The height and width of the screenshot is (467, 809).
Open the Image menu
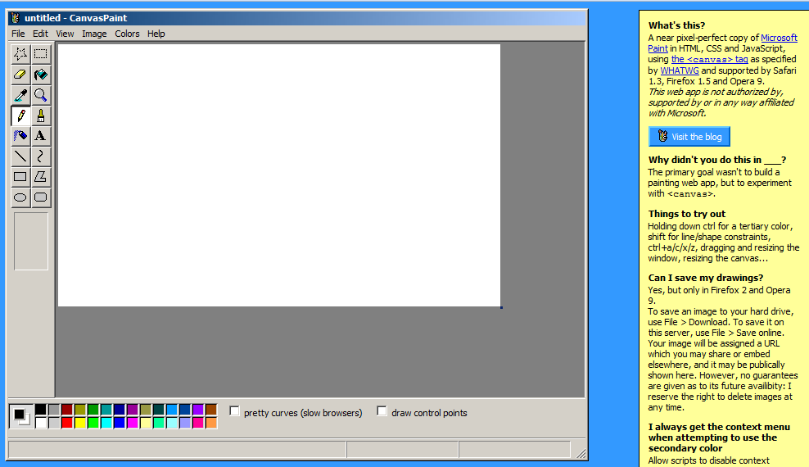(x=94, y=34)
